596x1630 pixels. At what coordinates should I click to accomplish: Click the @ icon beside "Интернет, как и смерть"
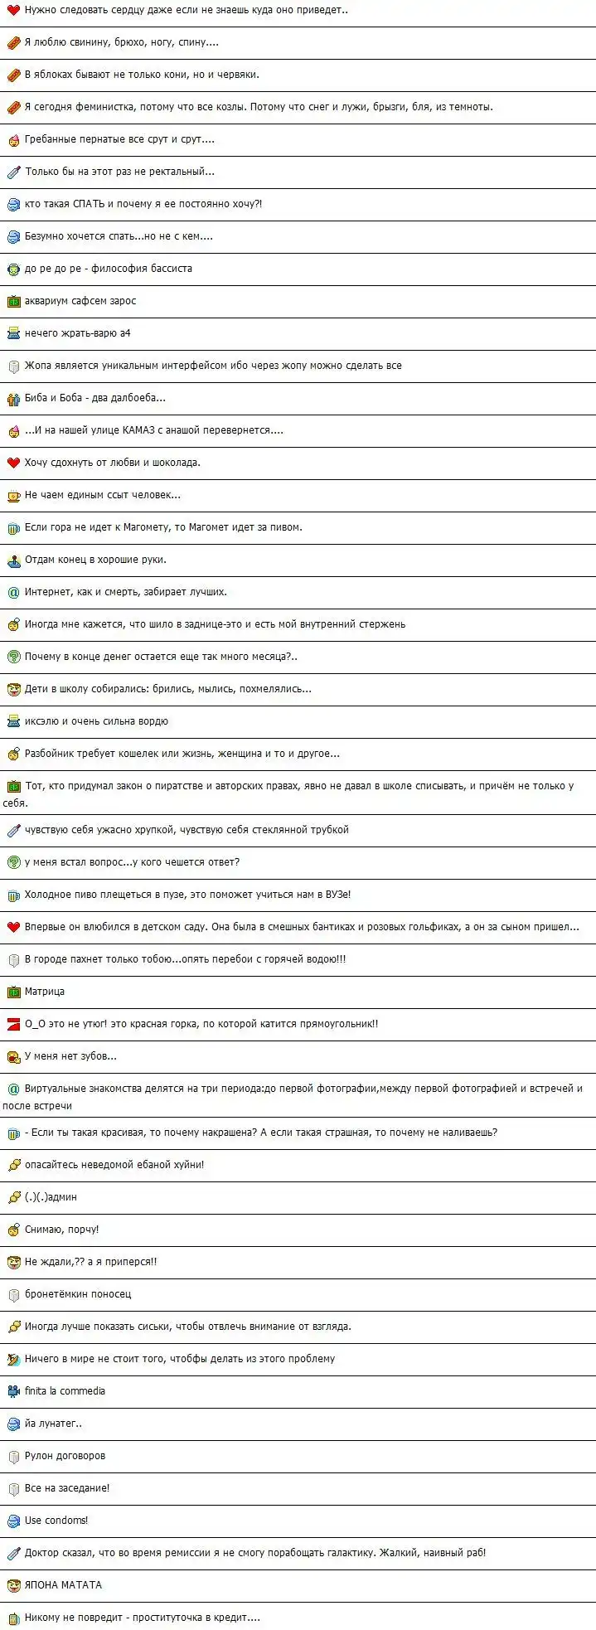pyautogui.click(x=13, y=593)
